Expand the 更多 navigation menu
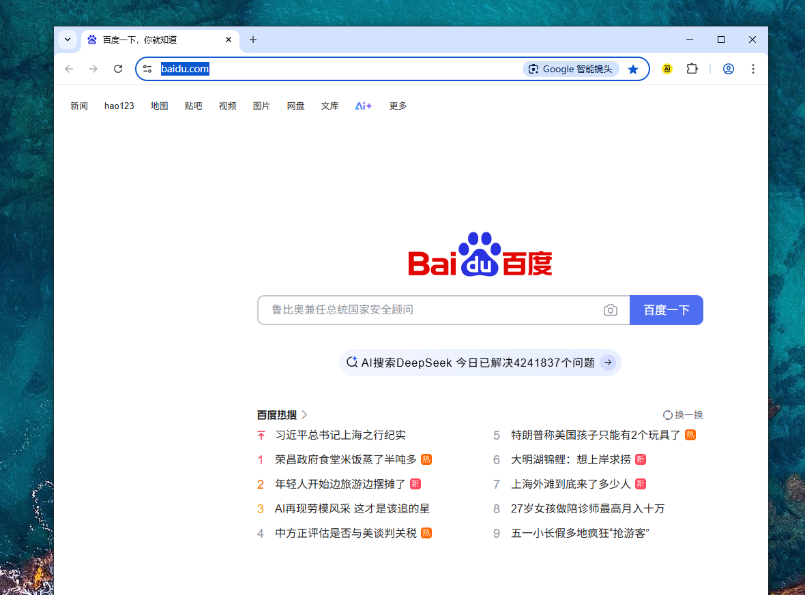 [398, 106]
